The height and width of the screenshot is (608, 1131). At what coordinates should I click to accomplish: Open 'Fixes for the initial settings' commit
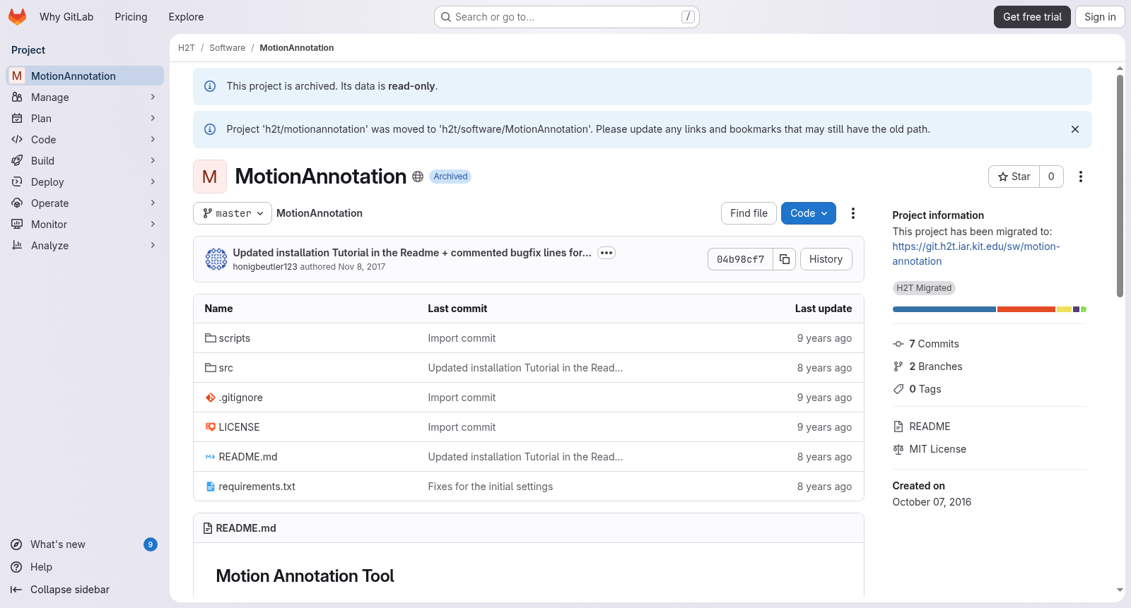491,487
